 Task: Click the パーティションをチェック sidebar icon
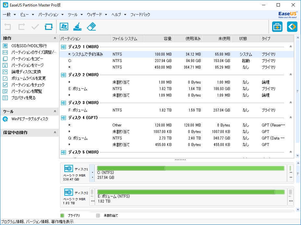pyautogui.click(x=5, y=85)
